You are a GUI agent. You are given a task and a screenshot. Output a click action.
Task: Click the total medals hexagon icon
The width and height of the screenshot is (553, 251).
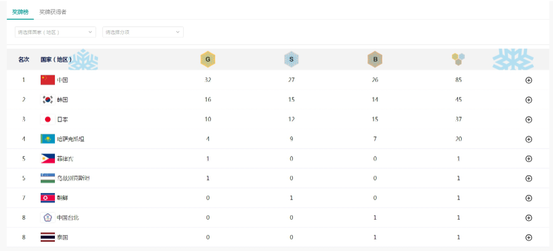[458, 59]
